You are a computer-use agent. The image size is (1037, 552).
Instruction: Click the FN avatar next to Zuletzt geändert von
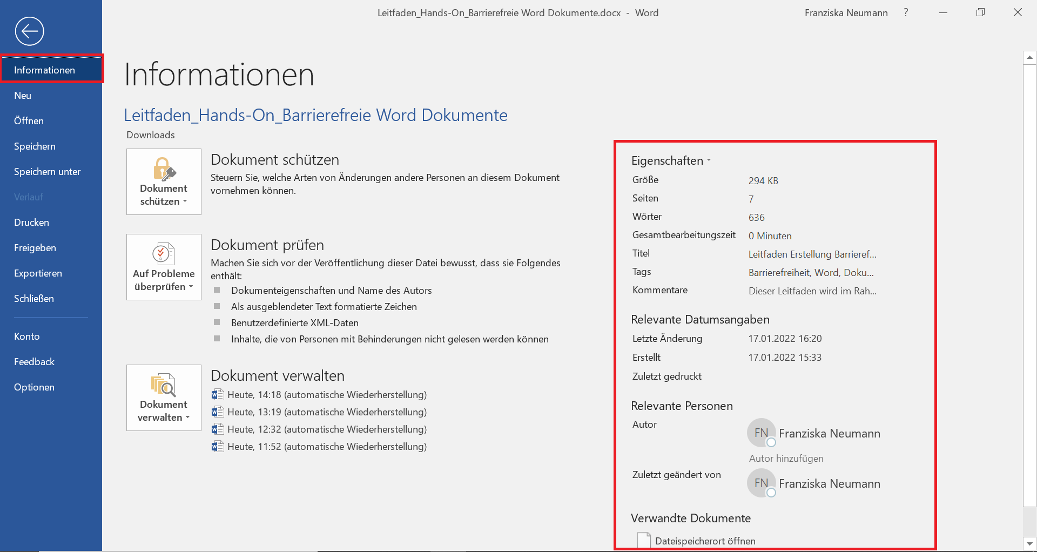pyautogui.click(x=761, y=483)
